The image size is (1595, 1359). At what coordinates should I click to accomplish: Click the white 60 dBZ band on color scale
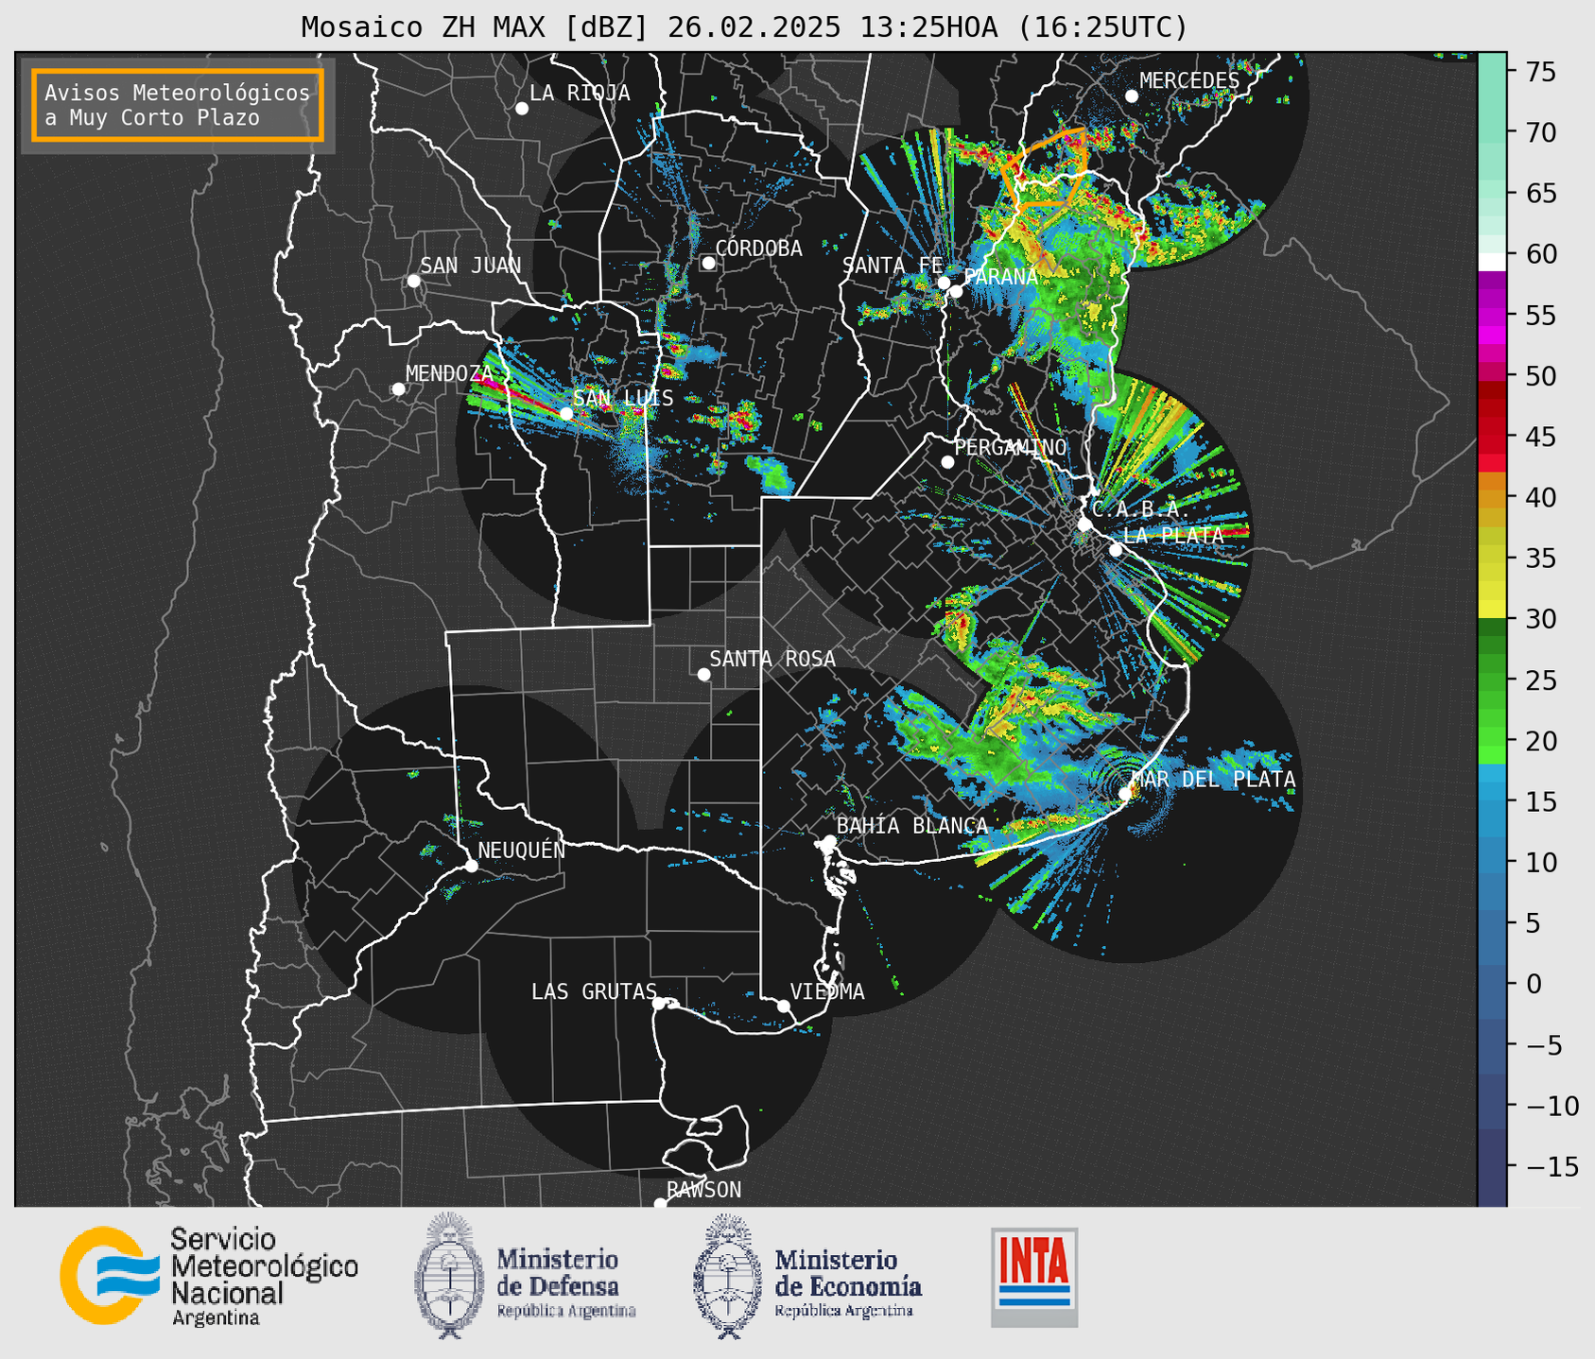pyautogui.click(x=1492, y=262)
